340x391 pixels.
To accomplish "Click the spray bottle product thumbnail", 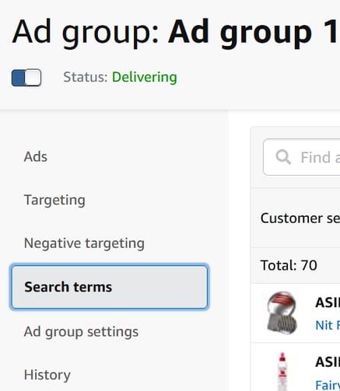I will 282,371.
